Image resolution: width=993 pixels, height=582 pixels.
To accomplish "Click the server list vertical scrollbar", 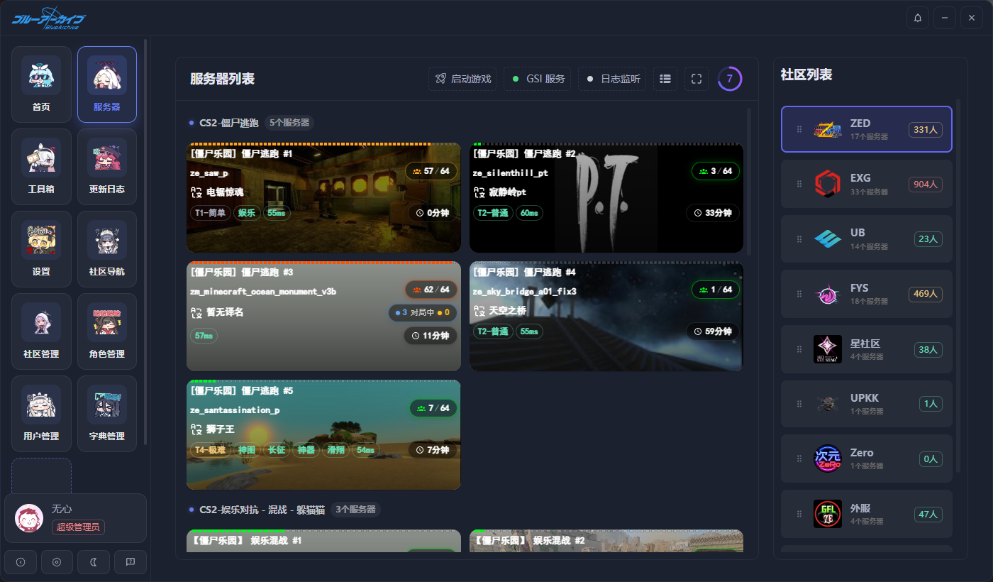I will (750, 181).
